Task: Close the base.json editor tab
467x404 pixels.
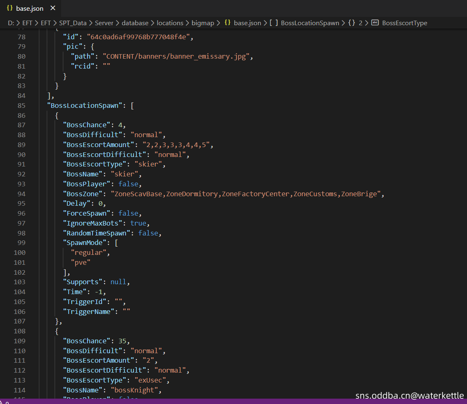Action: click(52, 8)
